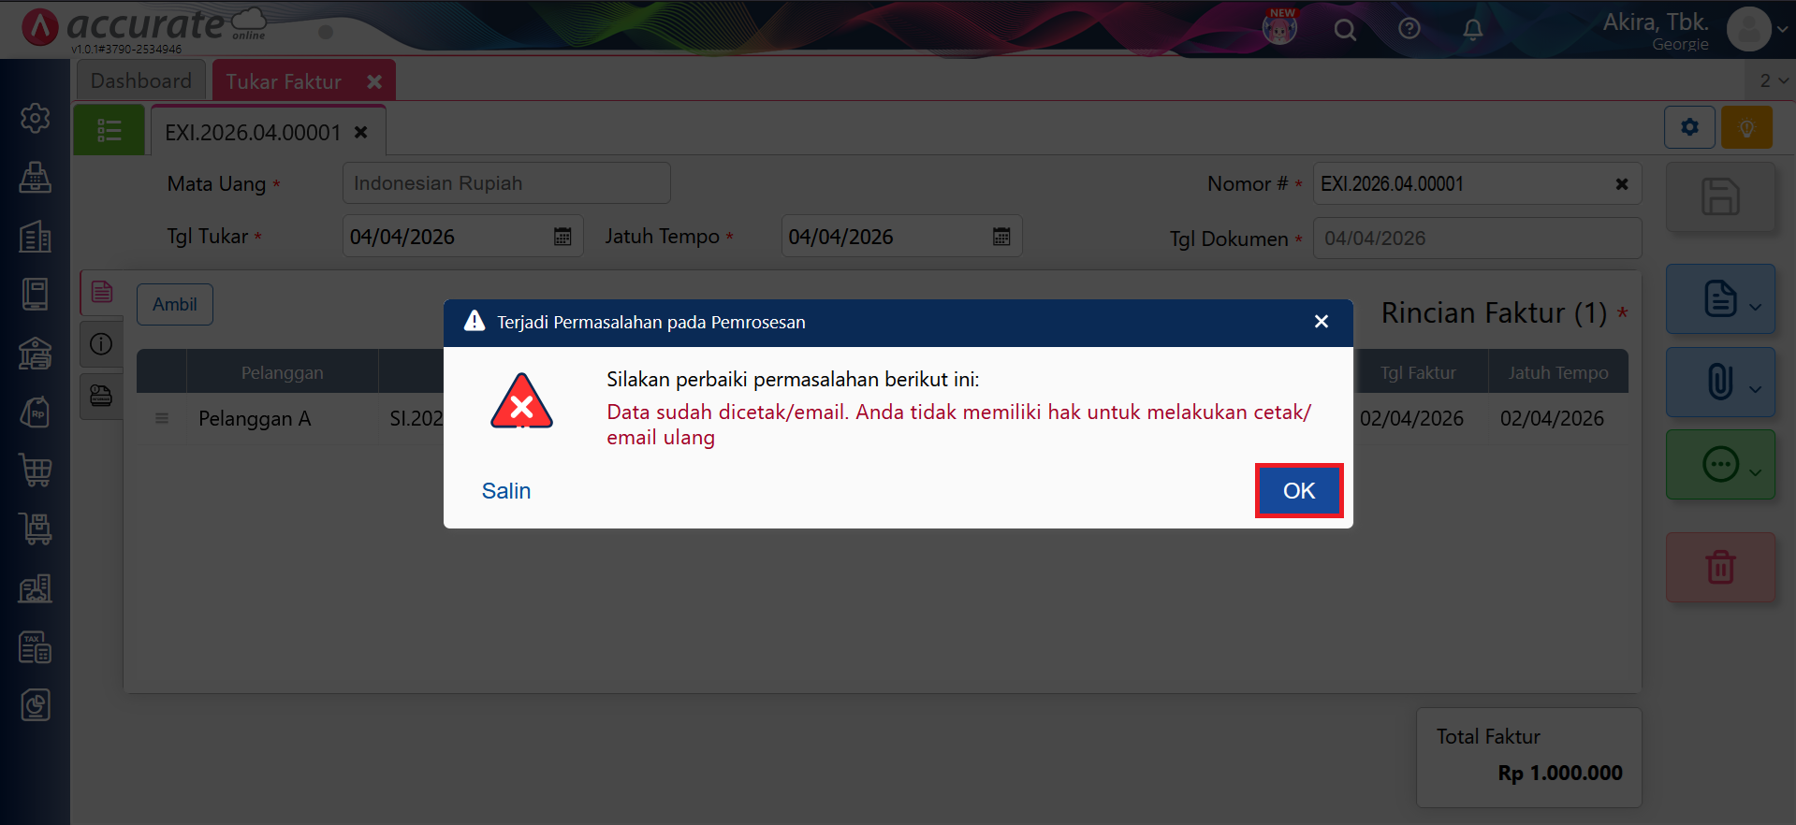Close the error dialog with the X icon
1796x825 pixels.
1321,322
